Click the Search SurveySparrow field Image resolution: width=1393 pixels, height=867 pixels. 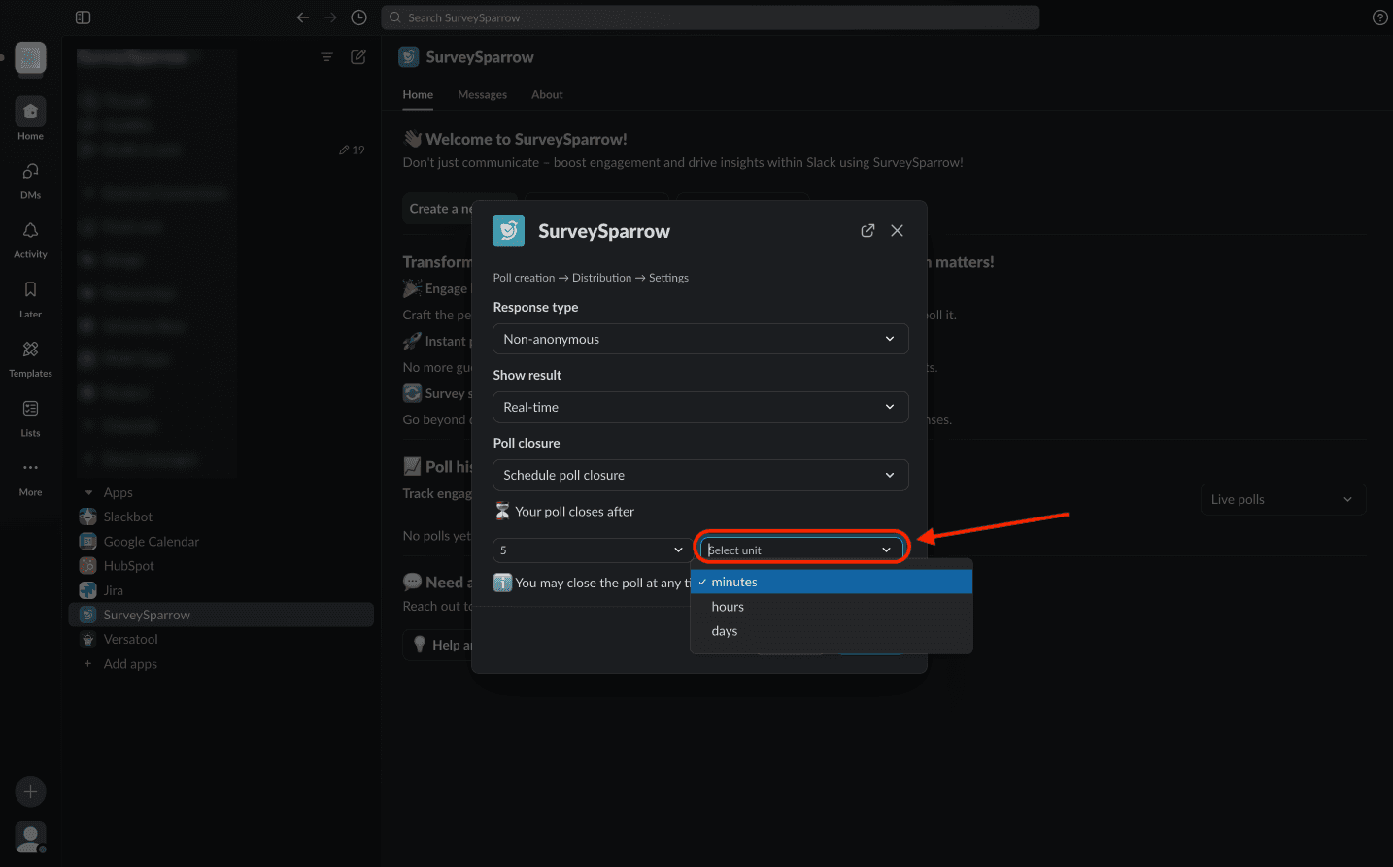tap(710, 17)
